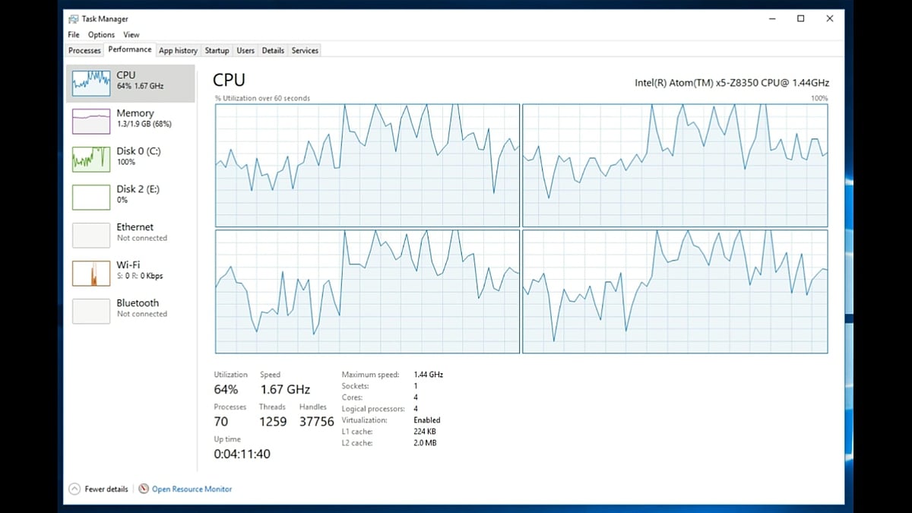Switch to the Processes tab
912x513 pixels.
(84, 50)
